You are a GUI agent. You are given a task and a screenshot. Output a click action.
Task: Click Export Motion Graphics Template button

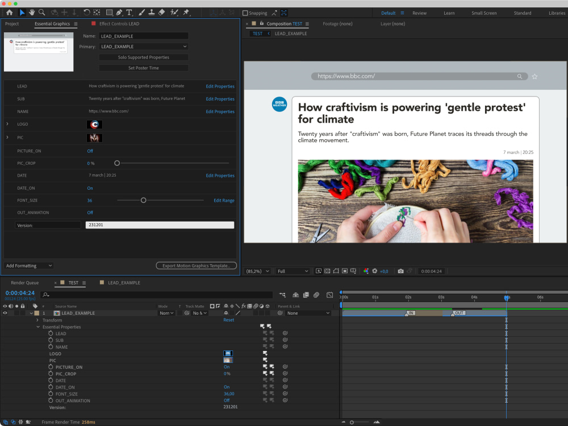click(x=197, y=265)
